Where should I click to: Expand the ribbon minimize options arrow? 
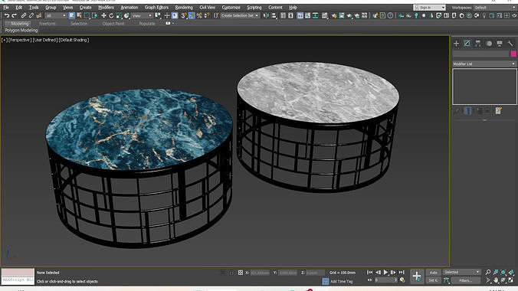point(173,24)
